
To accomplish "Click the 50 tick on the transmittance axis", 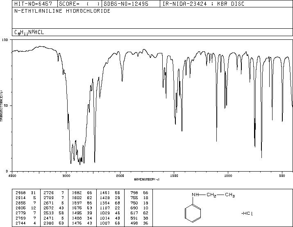I will [6, 105].
